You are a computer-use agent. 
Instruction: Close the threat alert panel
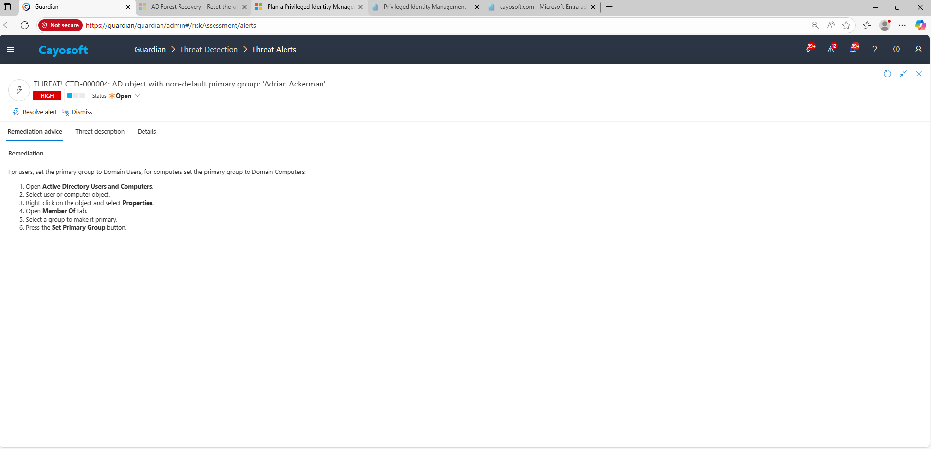919,74
